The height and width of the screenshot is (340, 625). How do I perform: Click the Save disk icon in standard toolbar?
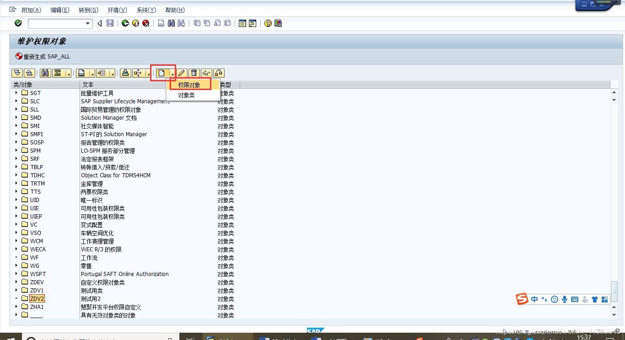point(110,23)
